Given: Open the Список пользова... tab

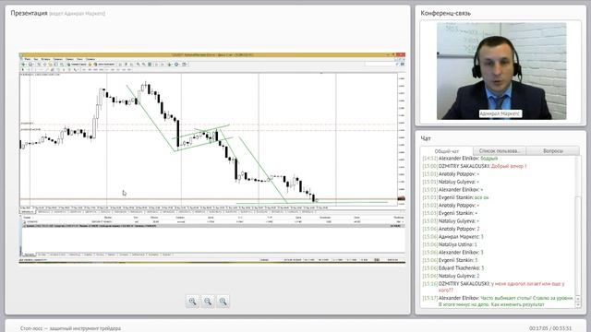Looking at the screenshot, I should click(x=500, y=150).
